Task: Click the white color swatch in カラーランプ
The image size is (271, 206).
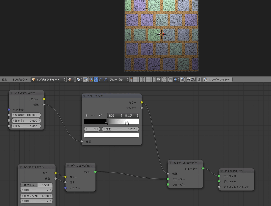Action: 111,135
